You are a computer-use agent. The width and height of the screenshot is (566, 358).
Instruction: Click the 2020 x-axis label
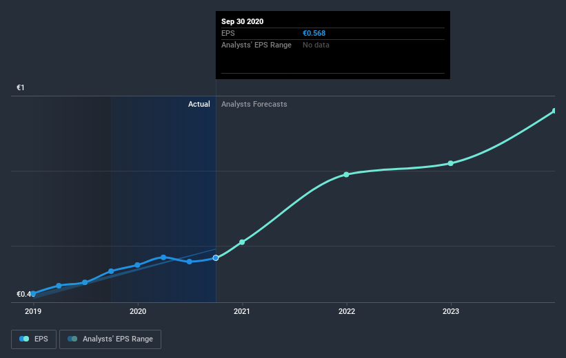point(137,311)
